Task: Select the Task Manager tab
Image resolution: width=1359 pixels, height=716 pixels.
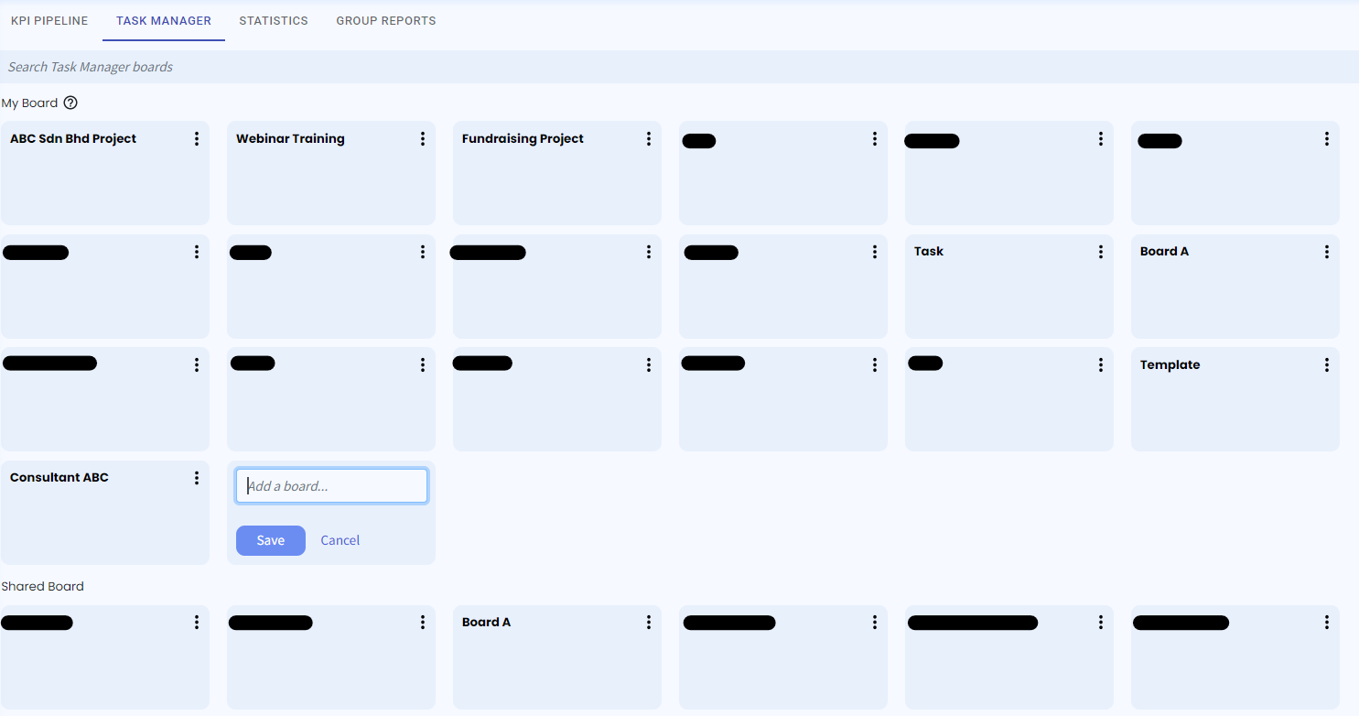Action: tap(164, 21)
